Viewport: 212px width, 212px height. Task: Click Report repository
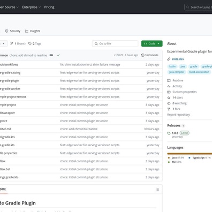(x=178, y=115)
